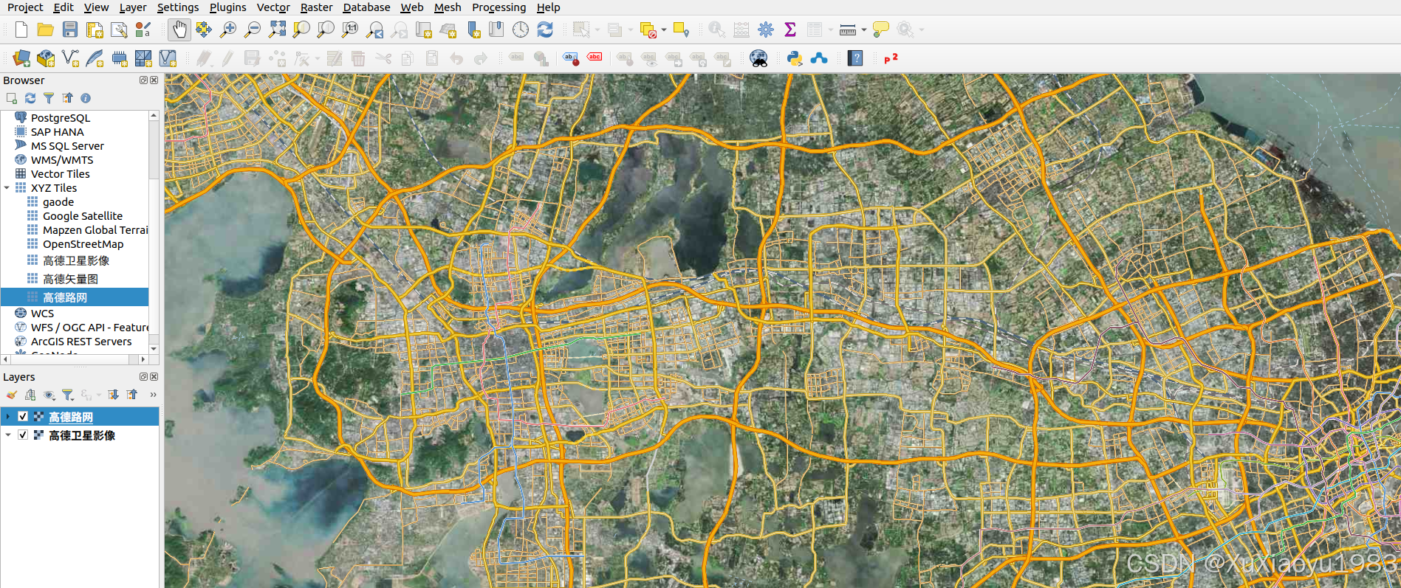This screenshot has height=588, width=1401.
Task: Create new GeoPackage layer
Action: pyautogui.click(x=46, y=58)
